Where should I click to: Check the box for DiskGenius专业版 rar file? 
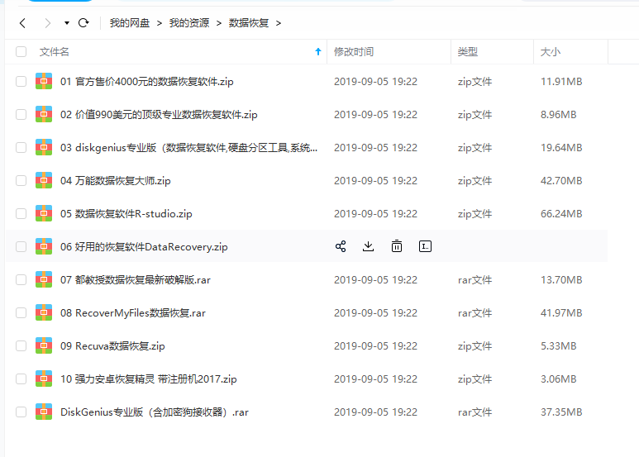[x=21, y=412]
